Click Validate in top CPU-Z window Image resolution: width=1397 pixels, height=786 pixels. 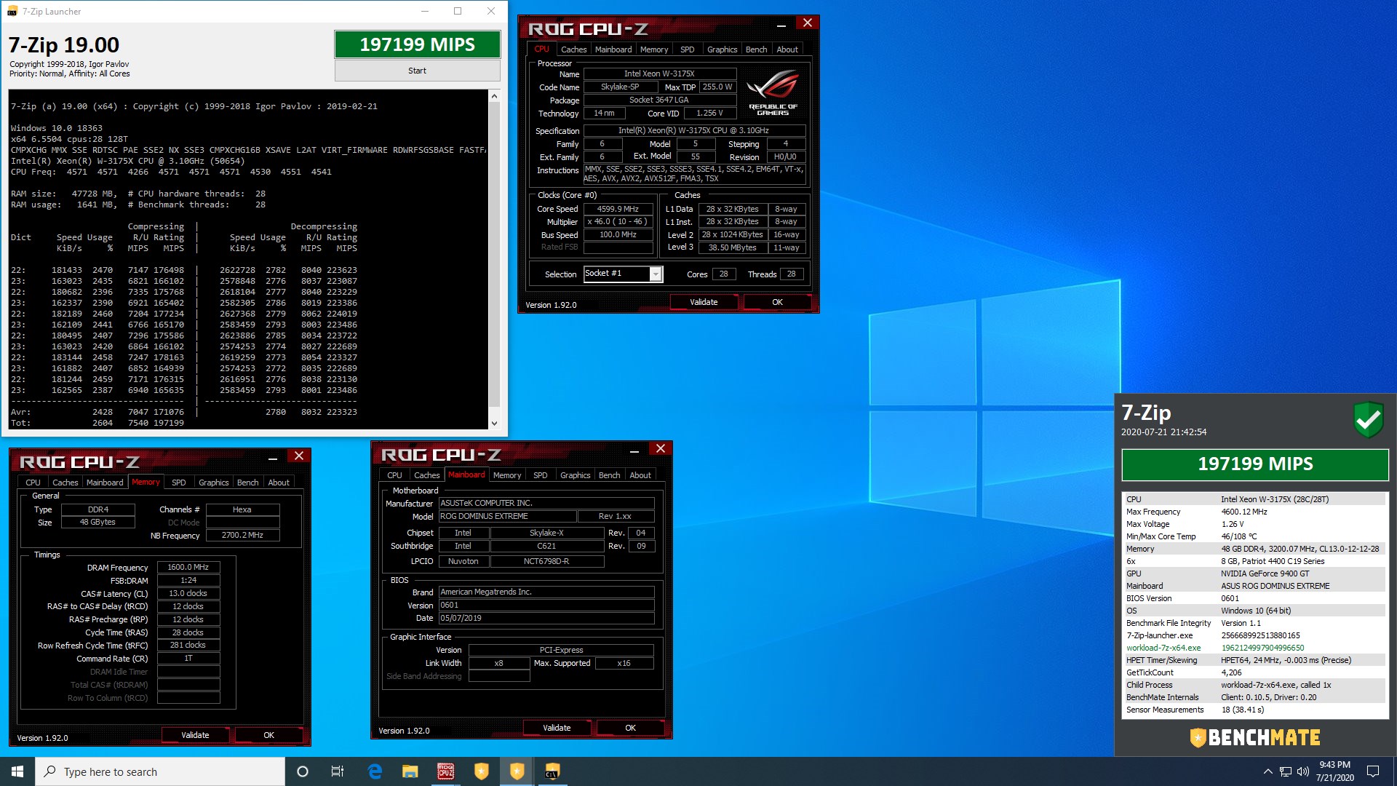click(704, 302)
